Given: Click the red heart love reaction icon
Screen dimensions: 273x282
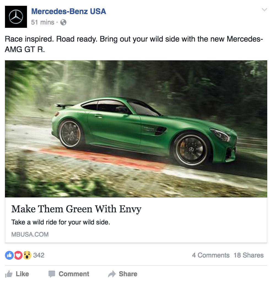Looking at the screenshot, I should pyautogui.click(x=18, y=255).
